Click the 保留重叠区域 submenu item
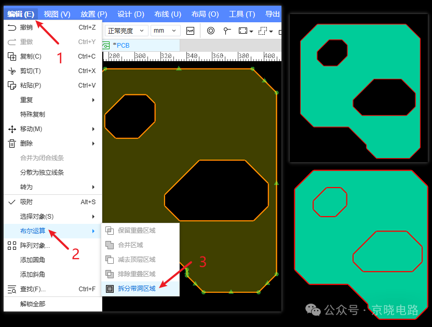The height and width of the screenshot is (327, 432). [x=141, y=231]
